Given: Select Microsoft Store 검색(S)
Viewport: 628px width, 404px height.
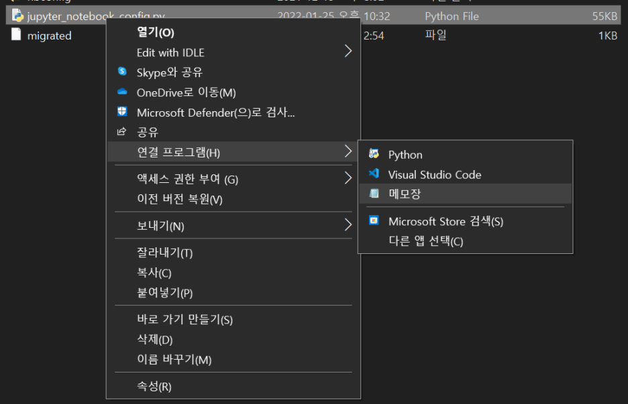Looking at the screenshot, I should tap(466, 221).
